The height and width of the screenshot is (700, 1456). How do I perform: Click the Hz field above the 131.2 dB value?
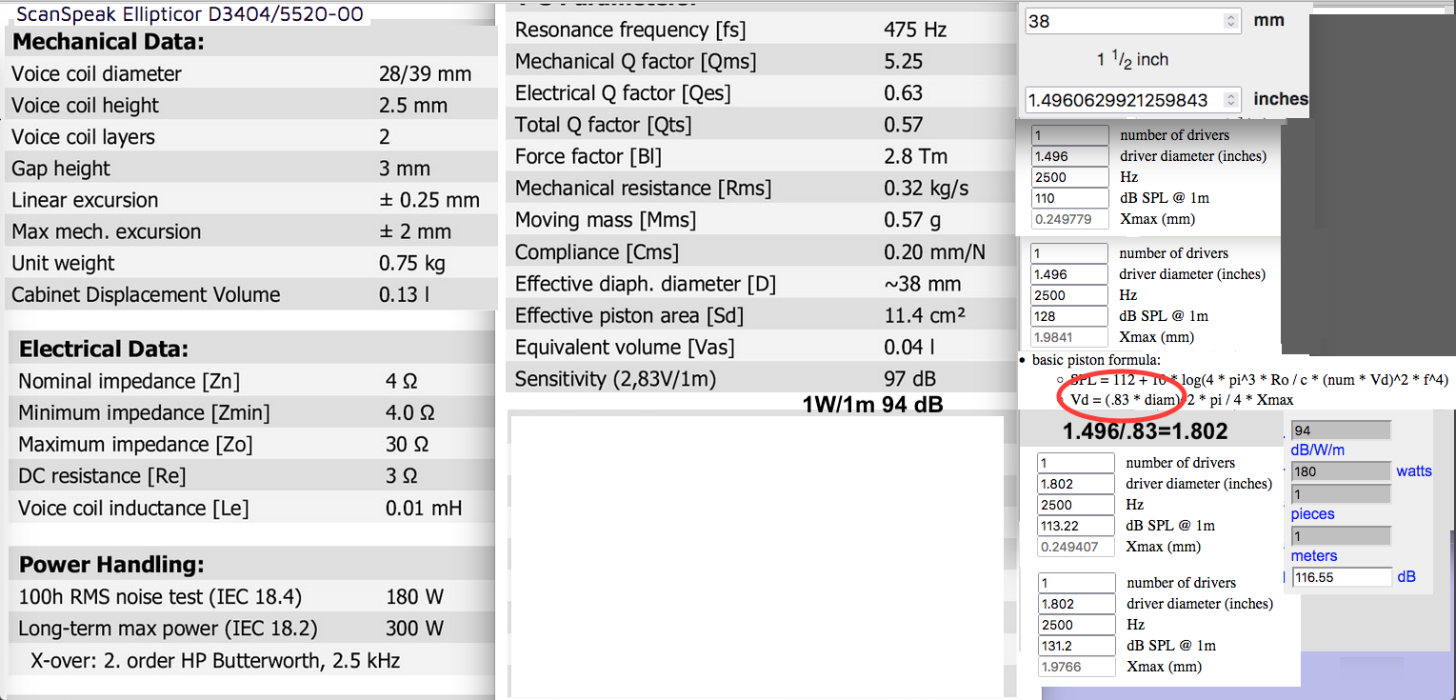[x=1076, y=625]
